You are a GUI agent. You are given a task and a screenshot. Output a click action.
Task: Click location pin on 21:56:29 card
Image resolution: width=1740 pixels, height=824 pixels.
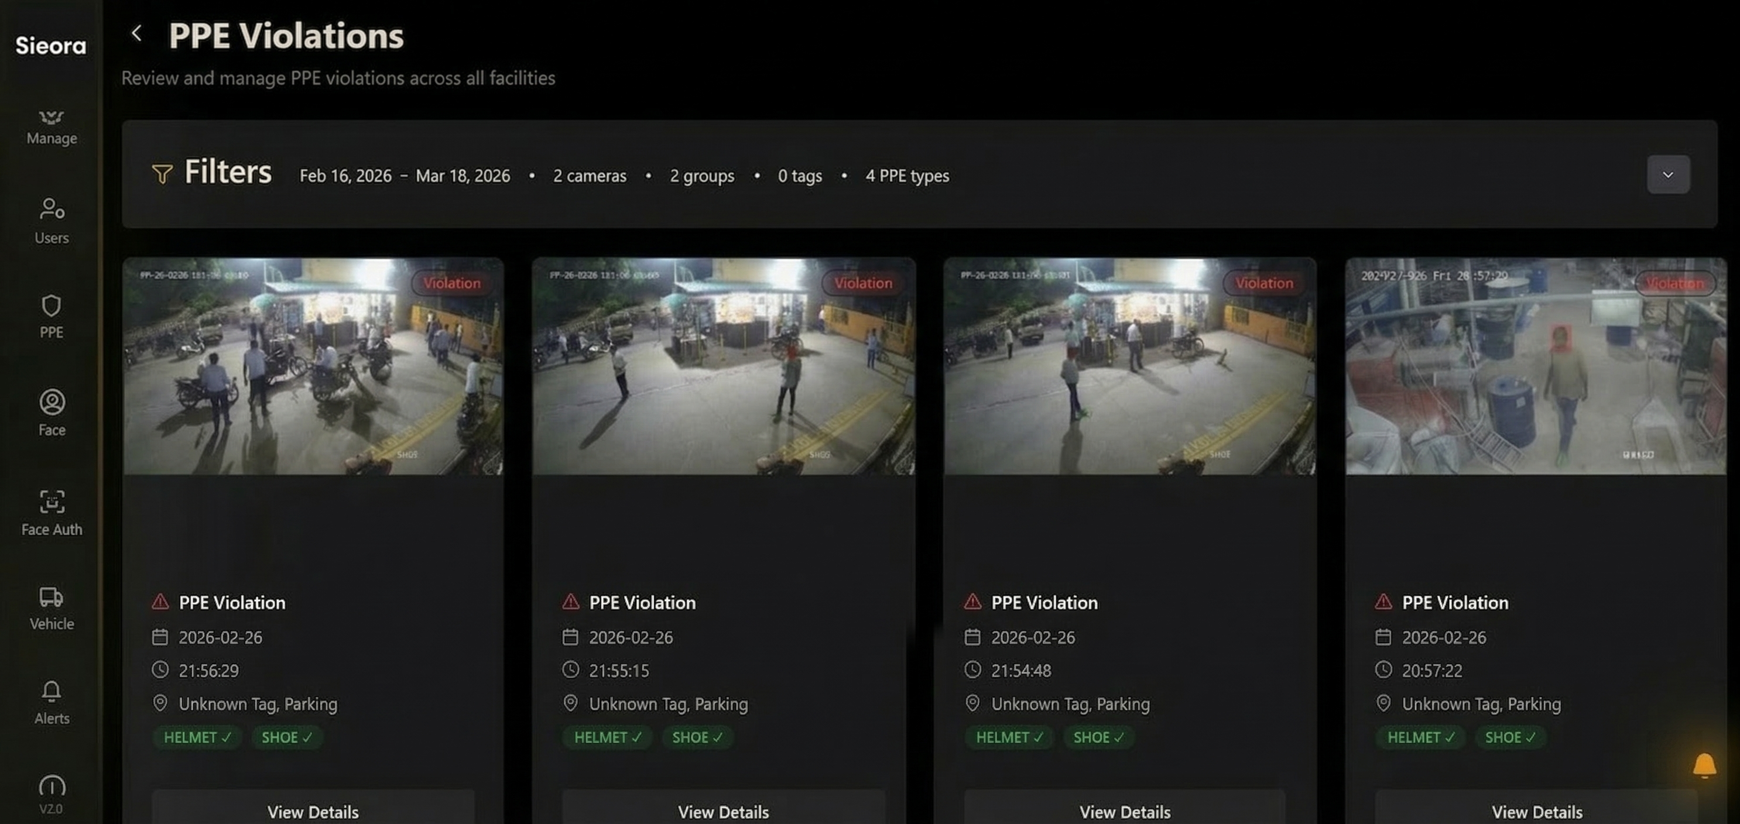(160, 703)
